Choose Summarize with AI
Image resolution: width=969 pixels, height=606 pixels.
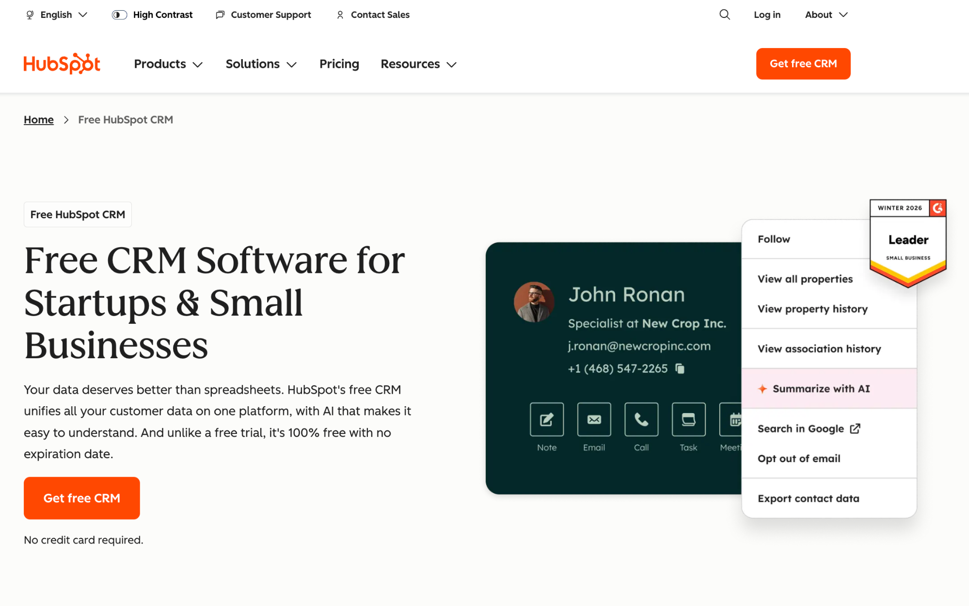tap(829, 389)
